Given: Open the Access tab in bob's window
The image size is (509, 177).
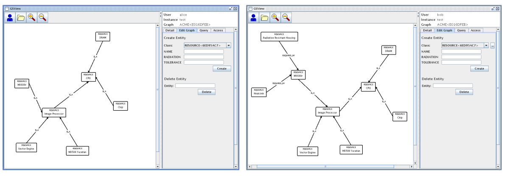Looking at the screenshot, I should 476,30.
